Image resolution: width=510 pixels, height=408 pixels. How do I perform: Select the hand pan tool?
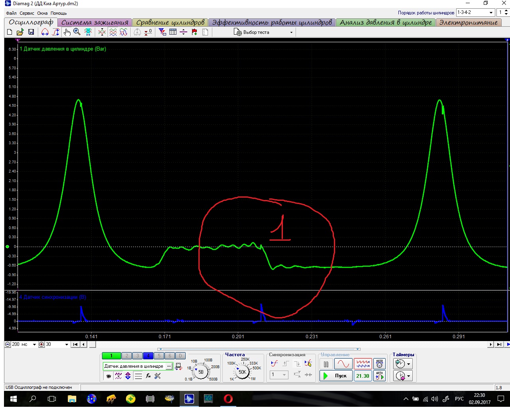(67, 32)
